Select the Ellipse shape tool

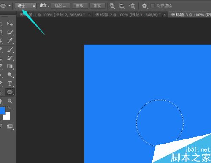pyautogui.click(x=10, y=92)
